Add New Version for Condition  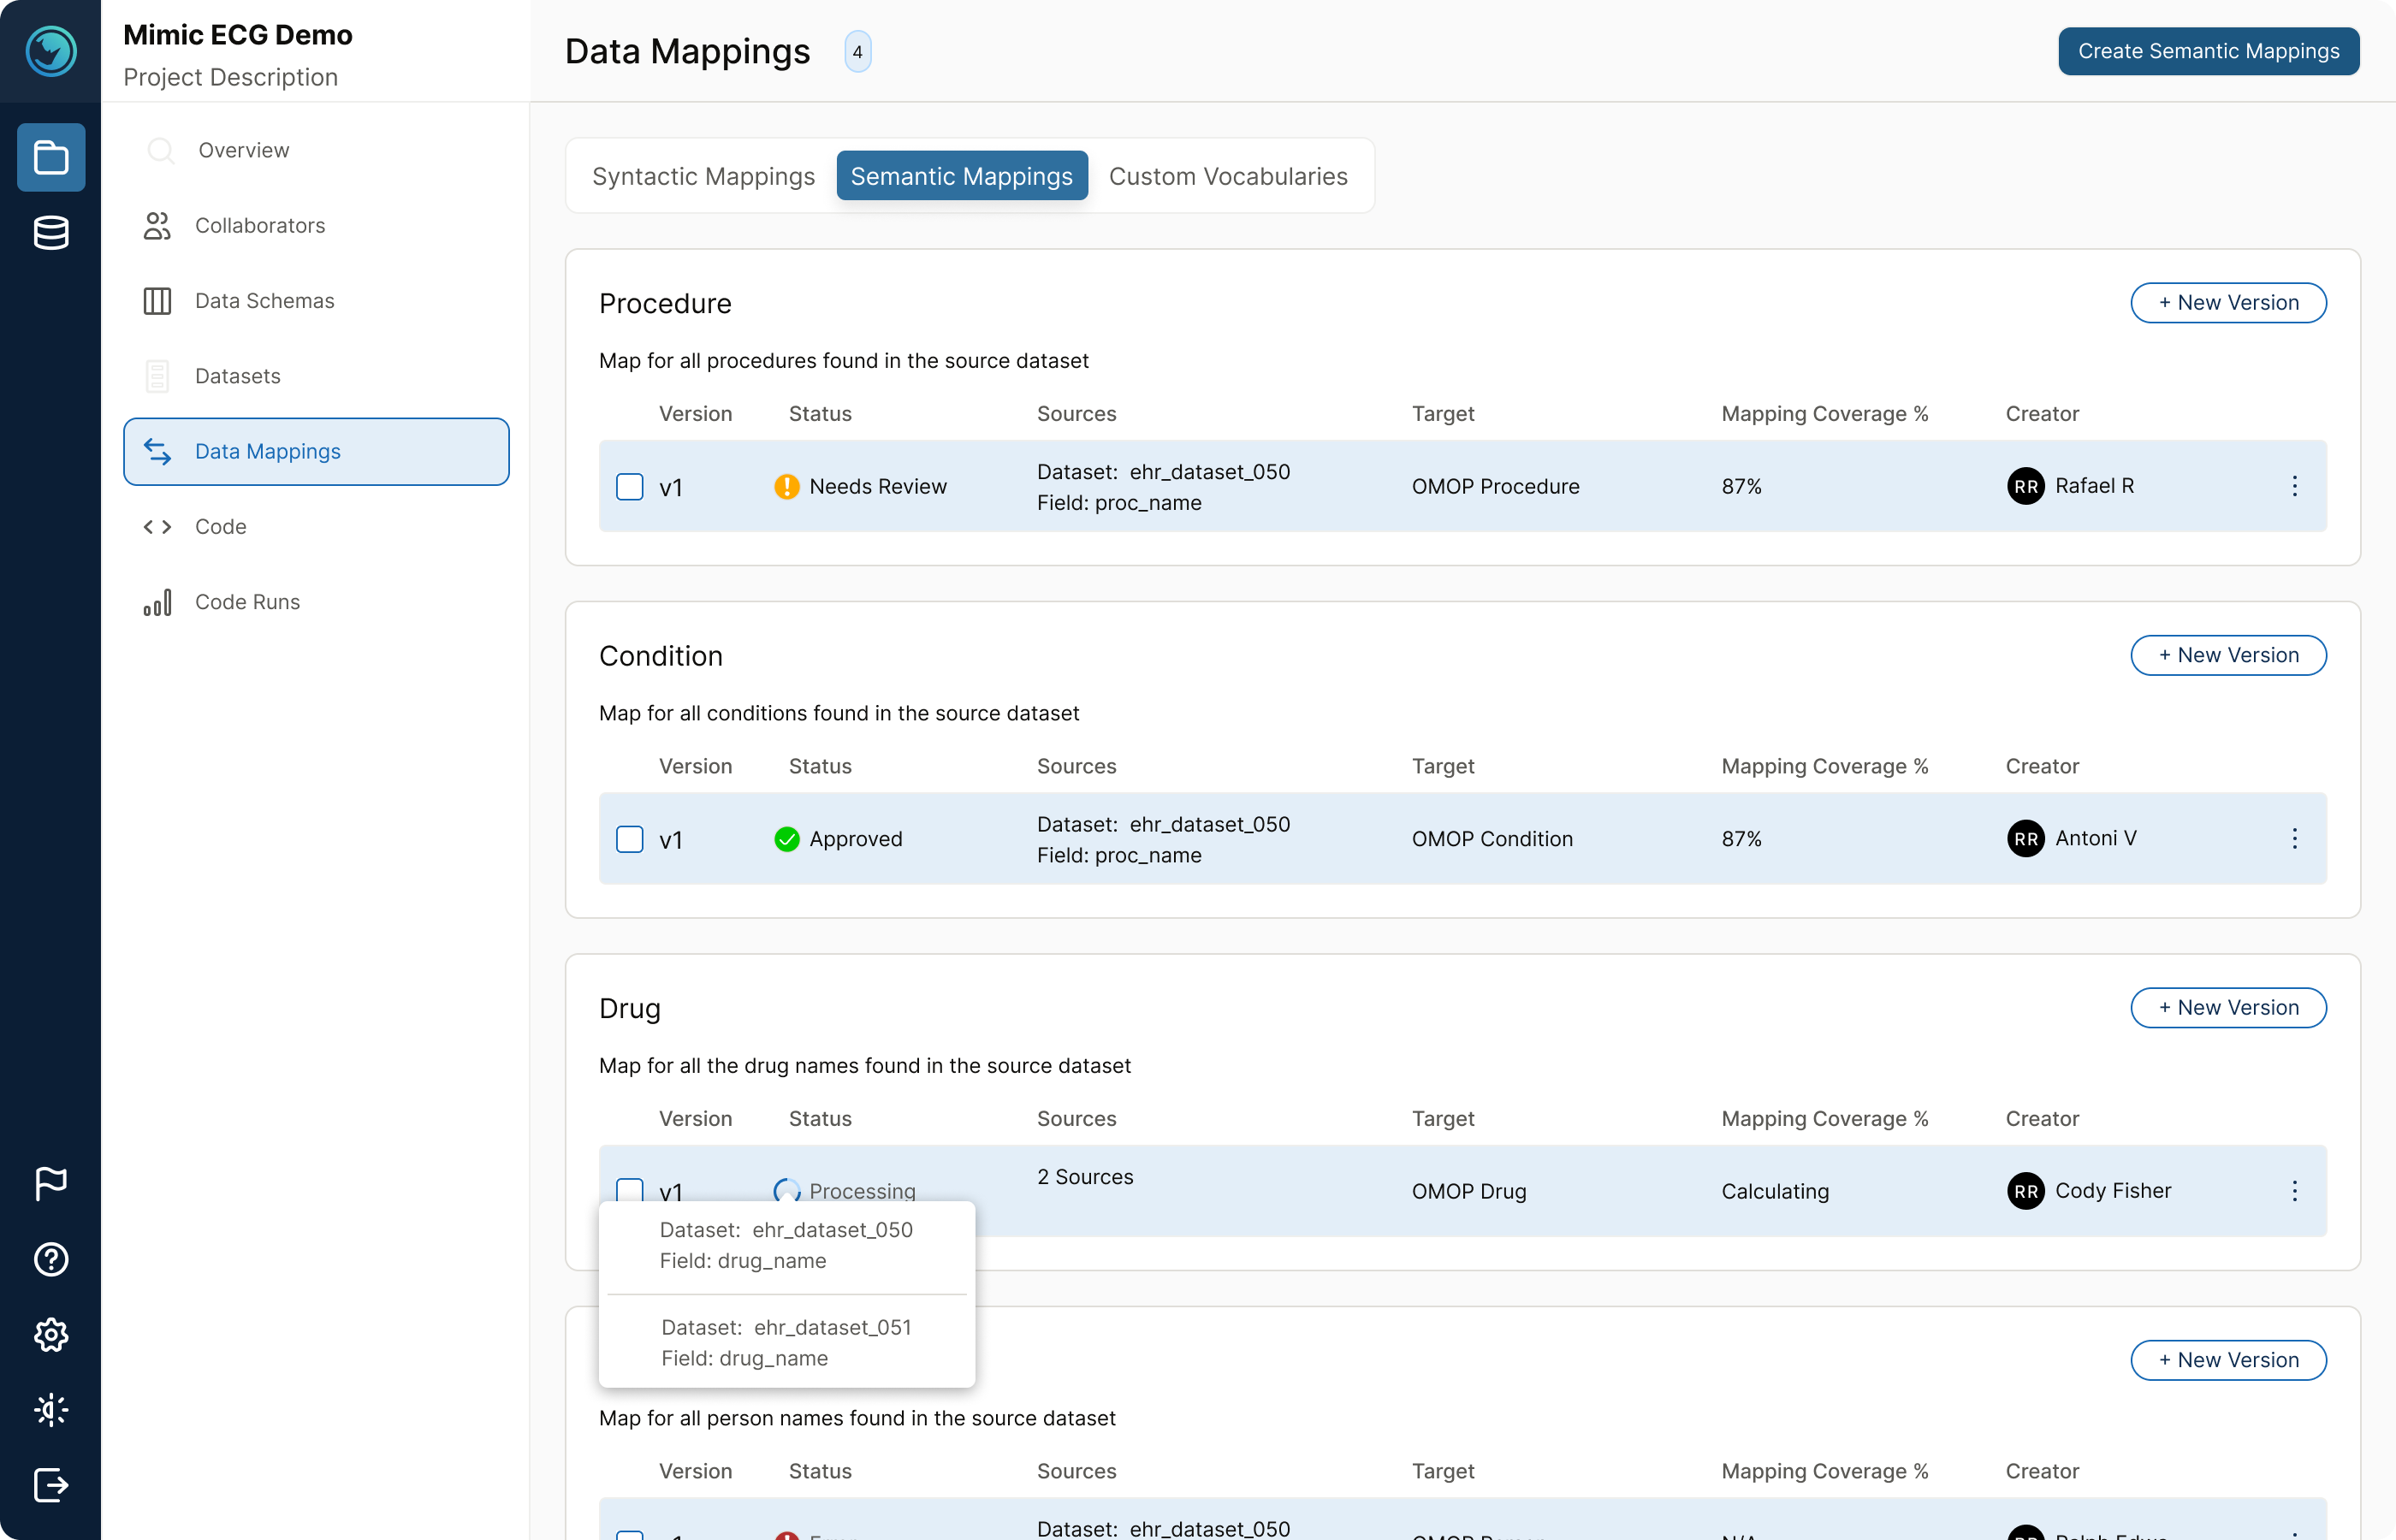(x=2228, y=655)
